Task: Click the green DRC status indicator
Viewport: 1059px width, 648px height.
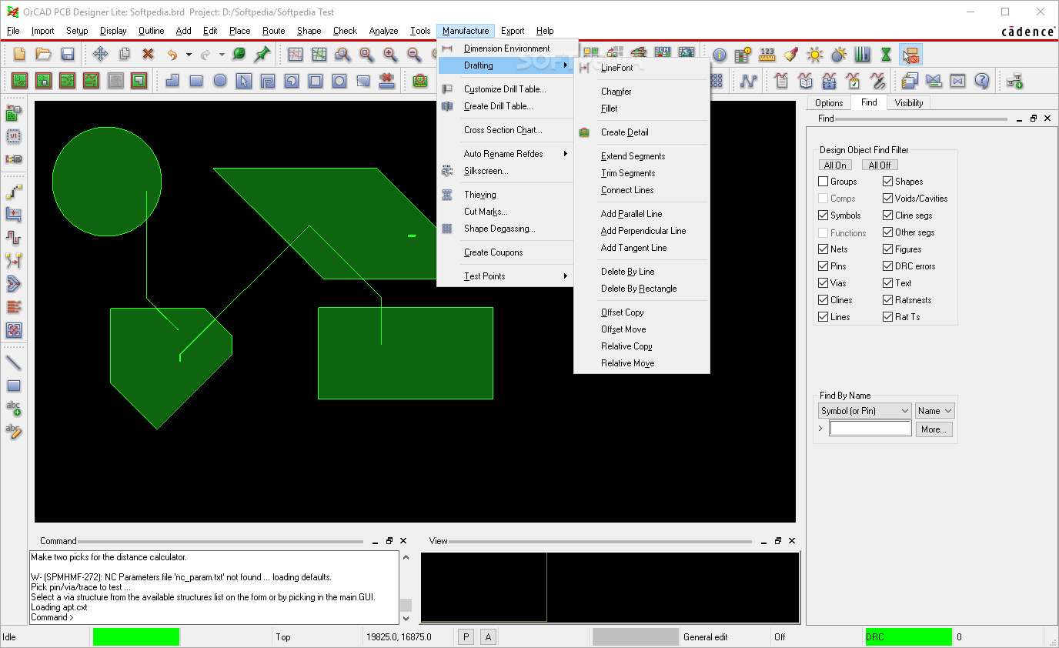Action: click(x=909, y=637)
